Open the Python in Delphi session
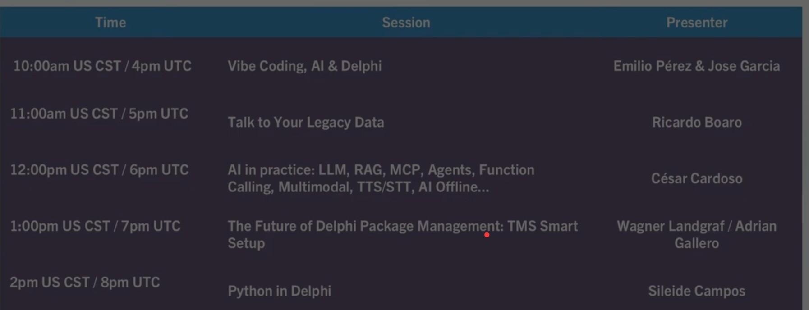809x310 pixels. pos(279,291)
